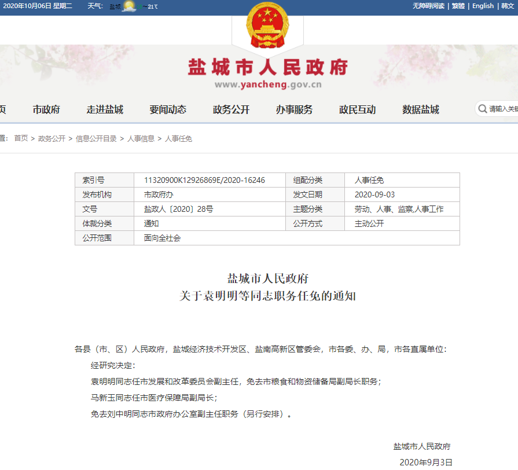Go to 政务公开 in breadcrumb
The height and width of the screenshot is (470, 518).
52,138
